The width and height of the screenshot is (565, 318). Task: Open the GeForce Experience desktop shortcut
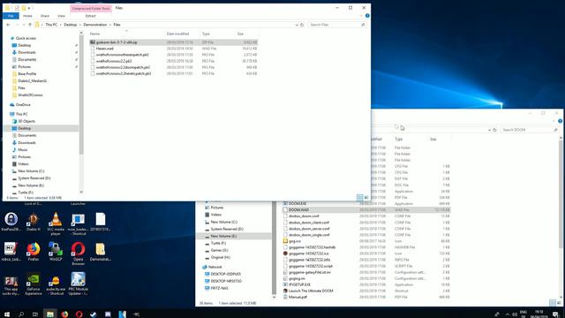tap(34, 284)
